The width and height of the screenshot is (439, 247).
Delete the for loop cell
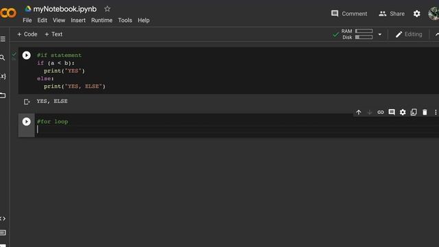tap(425, 113)
